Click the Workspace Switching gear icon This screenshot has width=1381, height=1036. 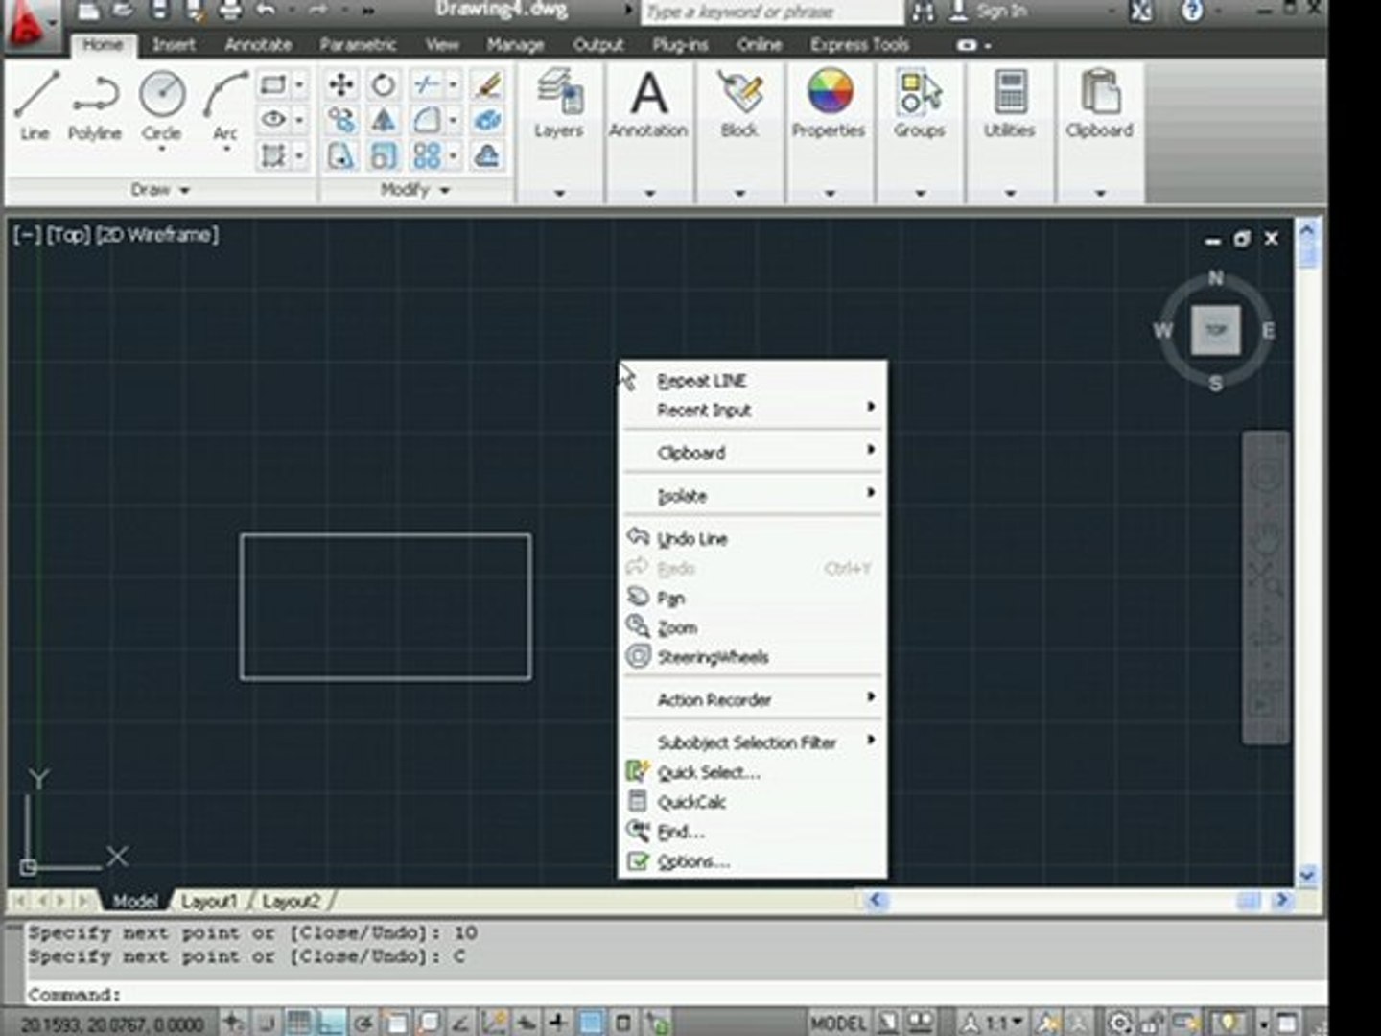[1119, 1023]
